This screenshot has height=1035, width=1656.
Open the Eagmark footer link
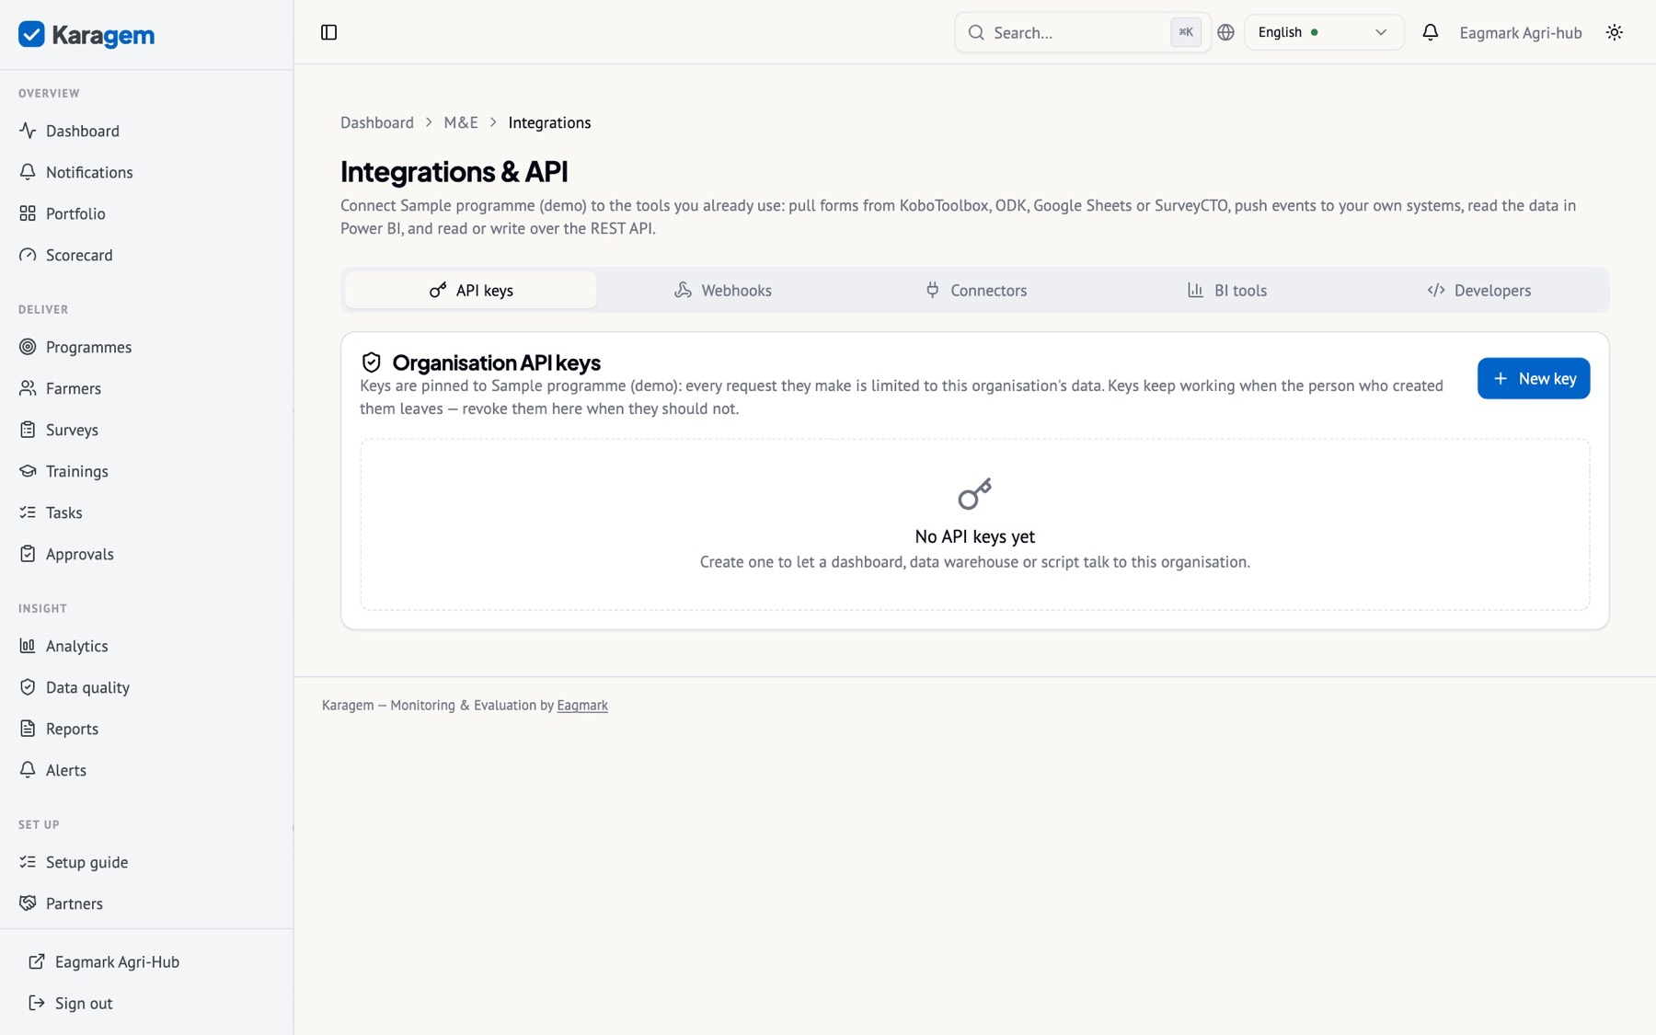[x=582, y=706]
